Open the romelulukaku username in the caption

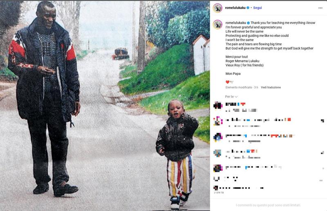click(x=236, y=23)
